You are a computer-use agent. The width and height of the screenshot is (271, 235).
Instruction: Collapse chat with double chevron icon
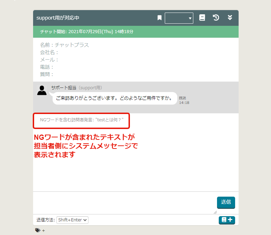(230, 17)
